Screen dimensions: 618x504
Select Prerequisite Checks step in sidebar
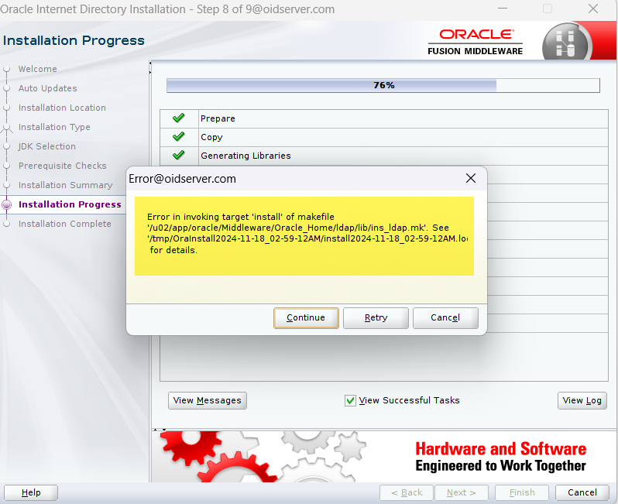(62, 166)
